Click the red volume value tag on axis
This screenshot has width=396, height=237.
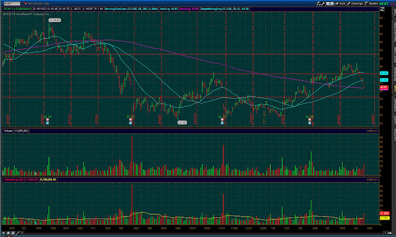(x=384, y=214)
